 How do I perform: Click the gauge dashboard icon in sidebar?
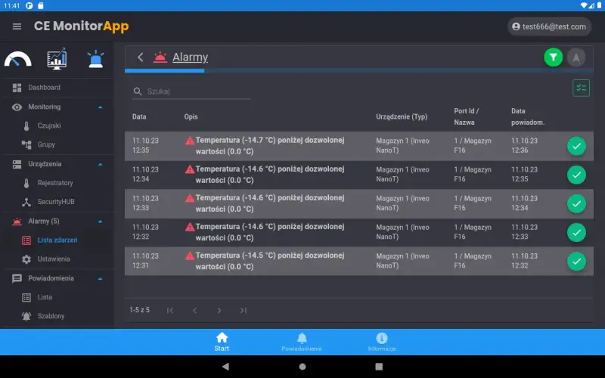[x=18, y=58]
